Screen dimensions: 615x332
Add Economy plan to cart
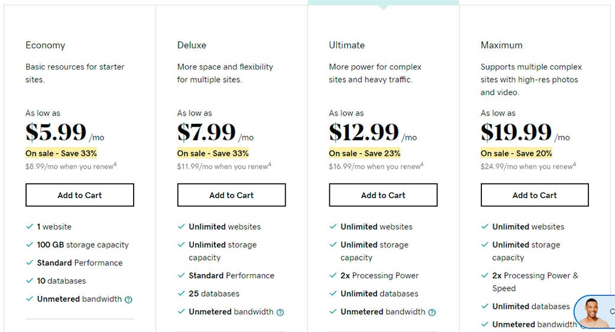pyautogui.click(x=80, y=195)
